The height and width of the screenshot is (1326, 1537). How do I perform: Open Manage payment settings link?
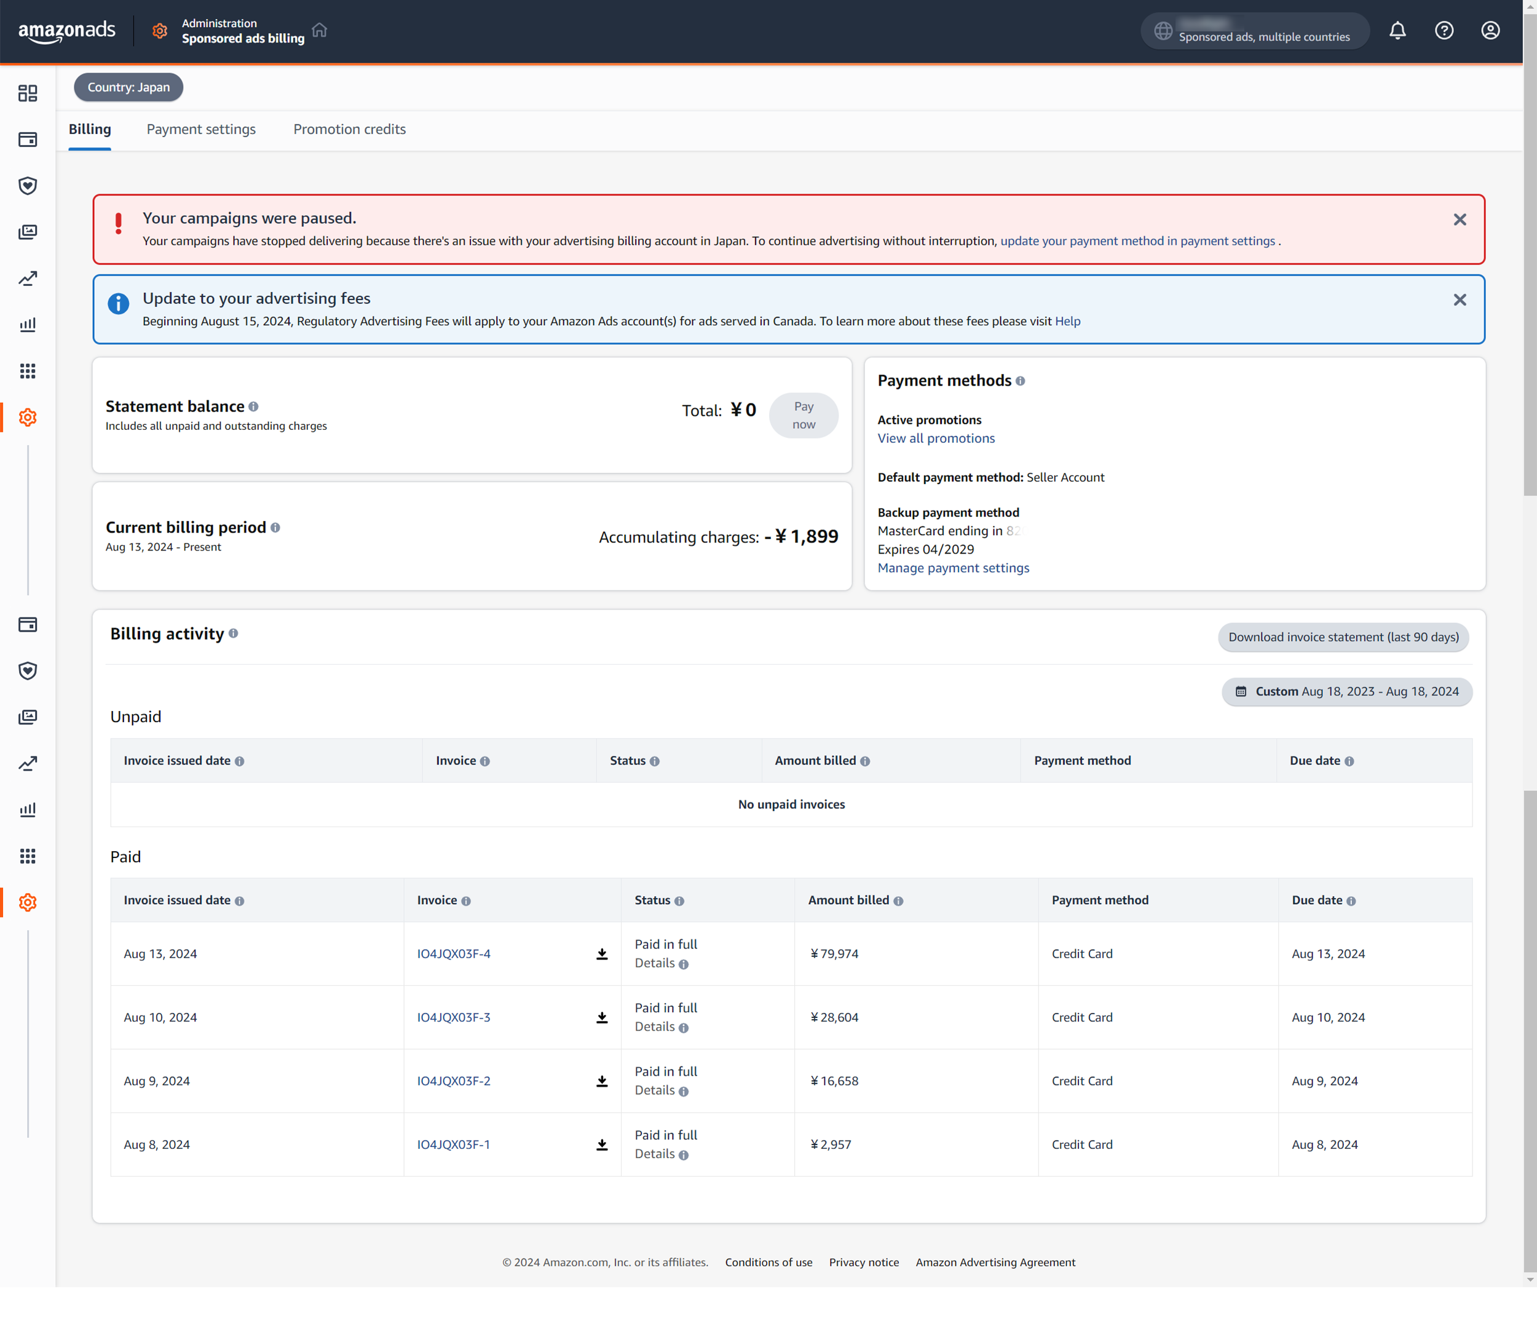pyautogui.click(x=953, y=568)
